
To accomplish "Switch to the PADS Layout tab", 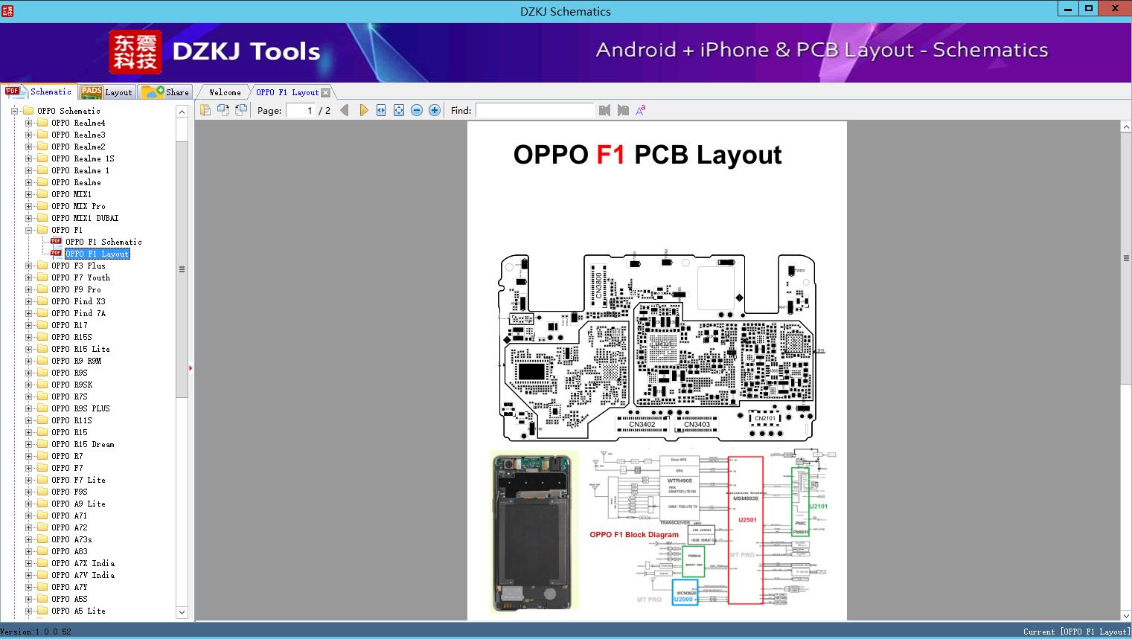I will coord(106,92).
